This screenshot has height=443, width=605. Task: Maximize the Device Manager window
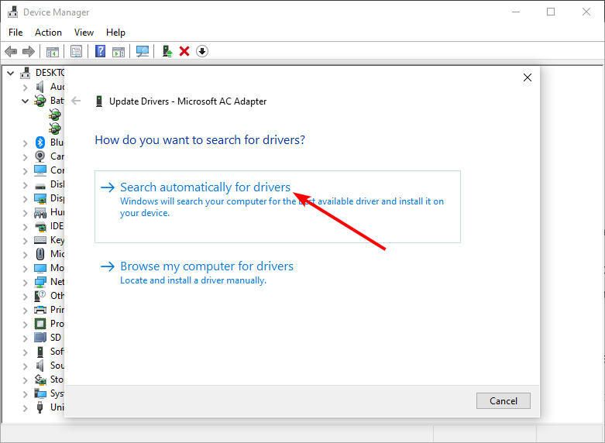[551, 12]
